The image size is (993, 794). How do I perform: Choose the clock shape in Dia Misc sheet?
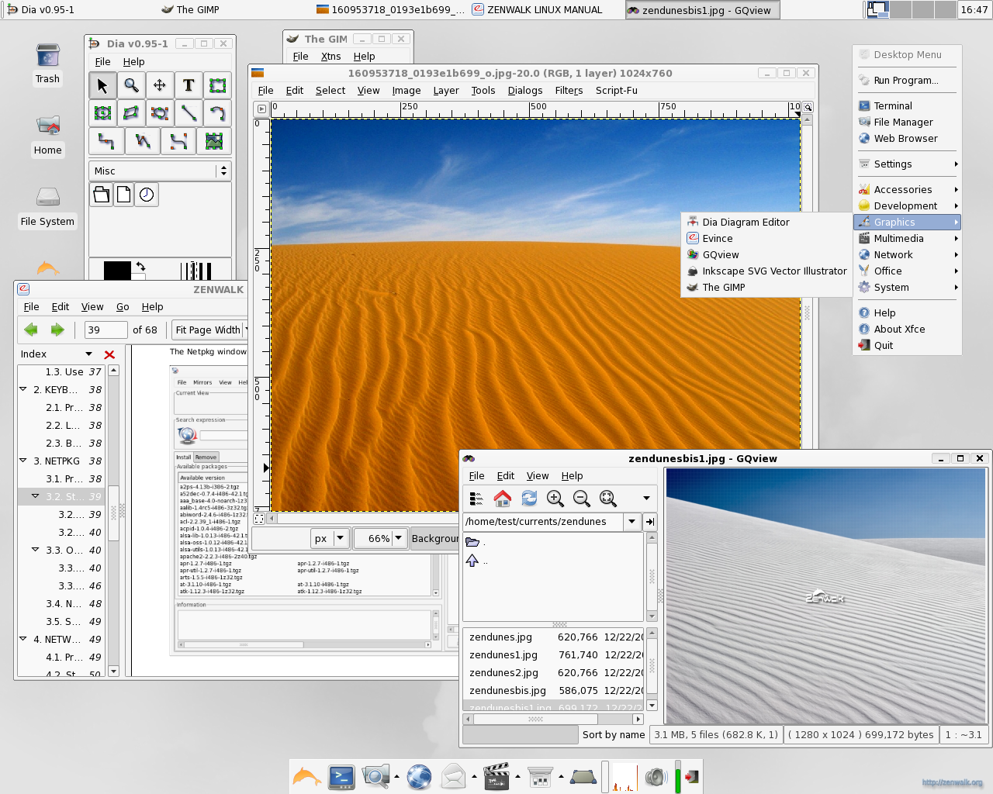click(147, 195)
